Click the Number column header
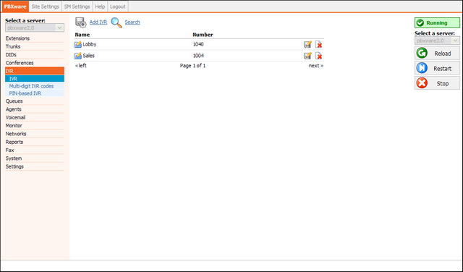The image size is (463, 272). coord(203,35)
